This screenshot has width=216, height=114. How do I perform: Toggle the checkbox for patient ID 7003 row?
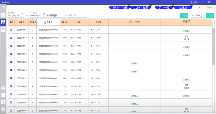[11, 78]
